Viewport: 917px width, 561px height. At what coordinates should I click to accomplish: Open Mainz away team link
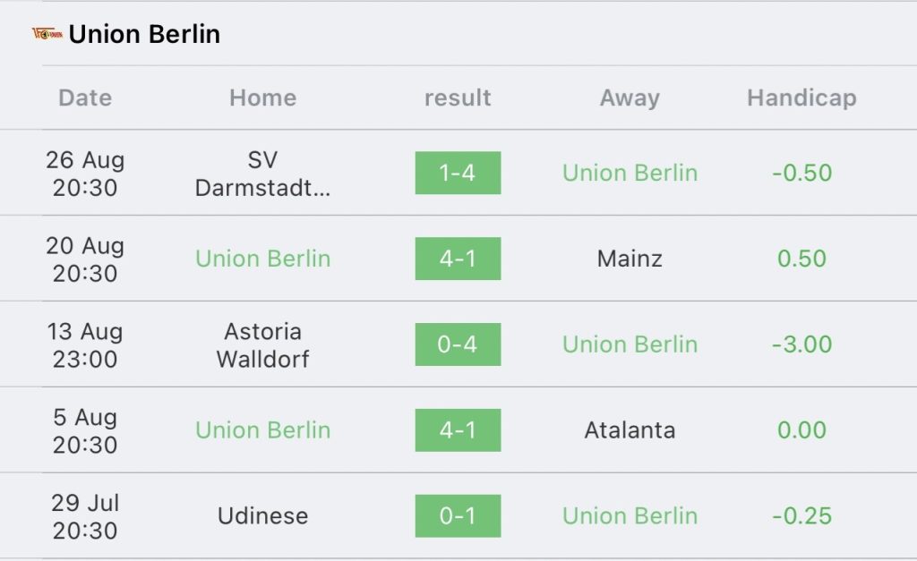[x=630, y=259]
